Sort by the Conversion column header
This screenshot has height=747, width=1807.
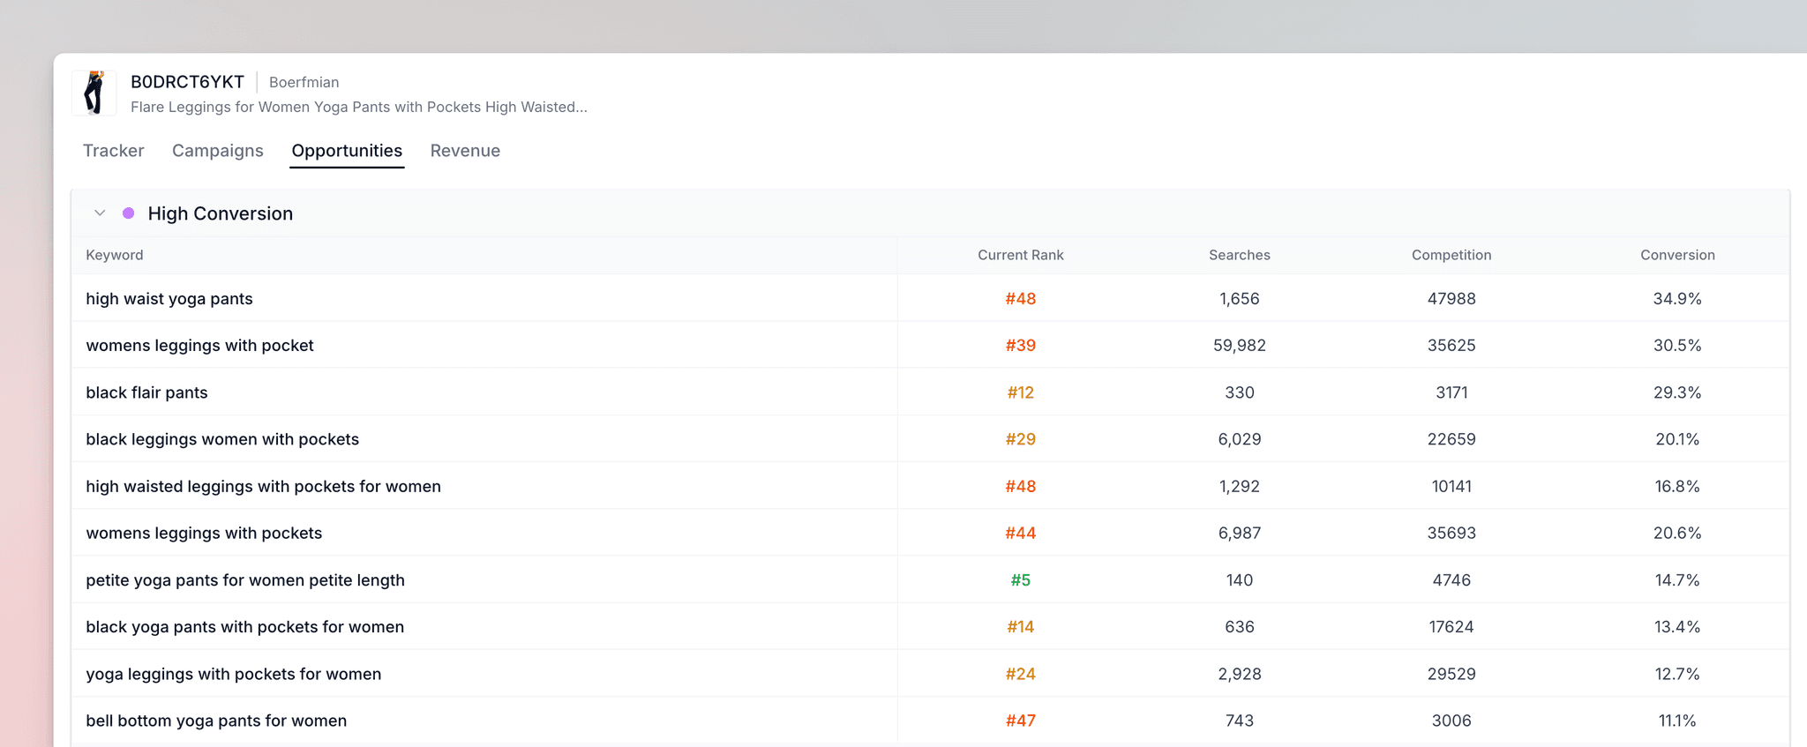(1676, 255)
